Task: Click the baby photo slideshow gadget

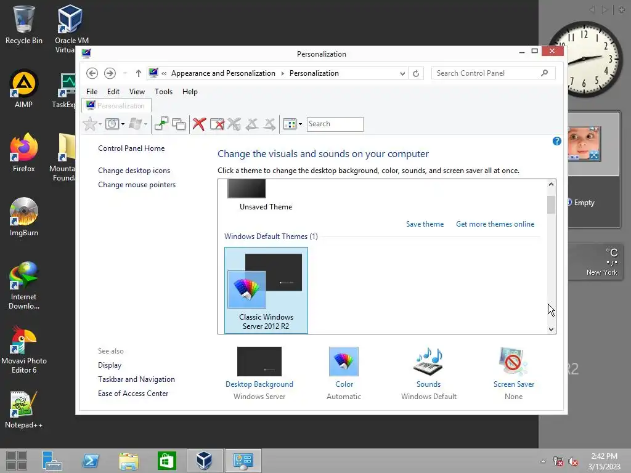Action: click(584, 144)
